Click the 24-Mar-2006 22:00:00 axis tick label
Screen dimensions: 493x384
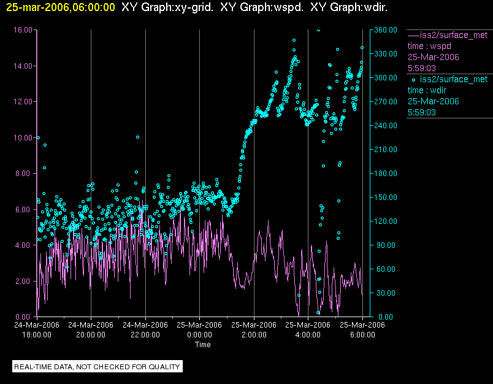(145, 330)
